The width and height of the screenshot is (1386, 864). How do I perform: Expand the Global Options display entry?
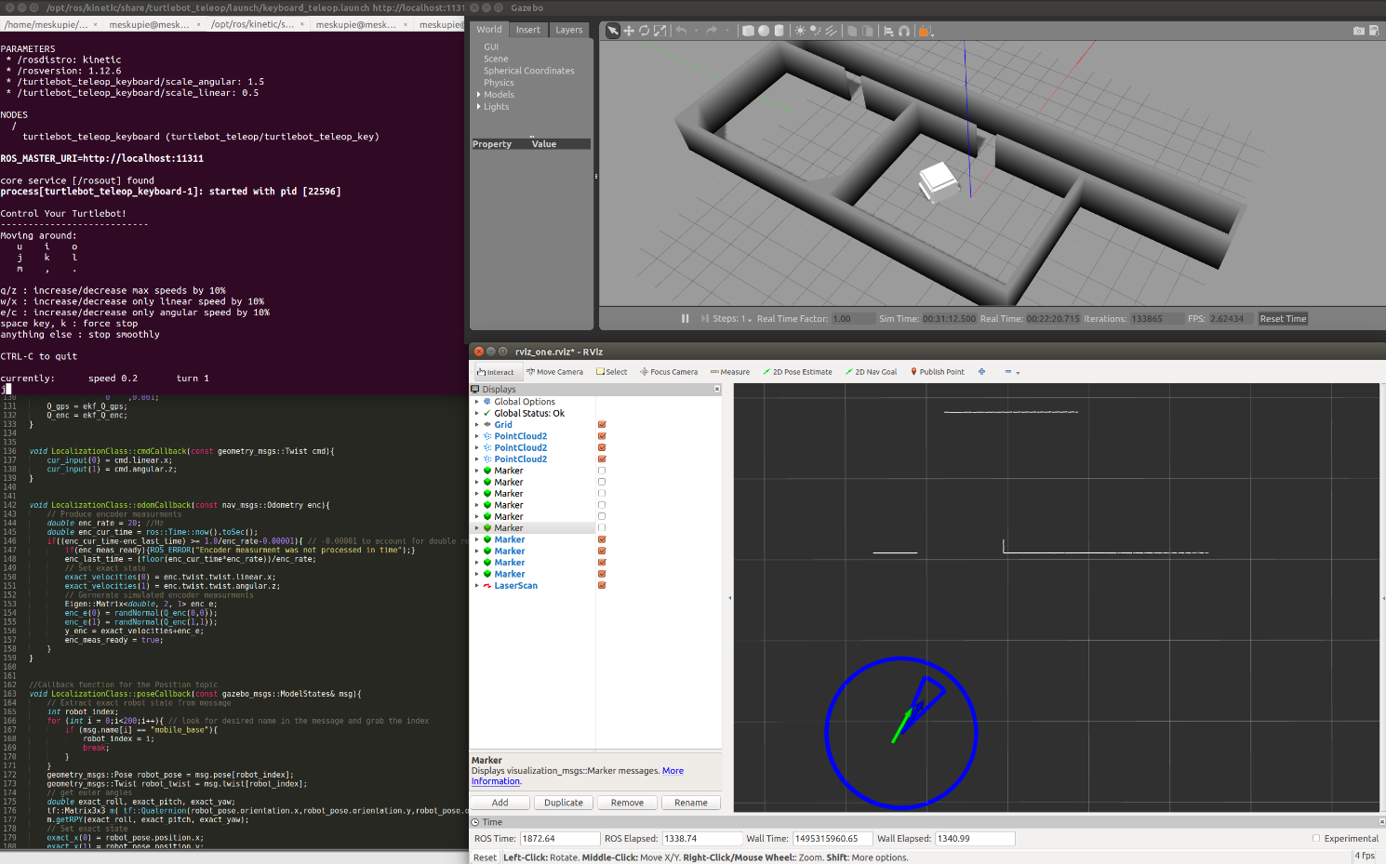(x=477, y=402)
